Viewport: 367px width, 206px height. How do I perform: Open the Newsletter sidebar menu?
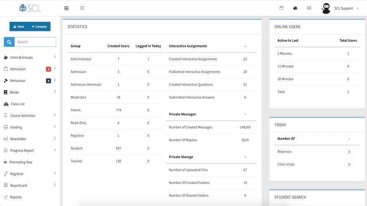pos(18,139)
